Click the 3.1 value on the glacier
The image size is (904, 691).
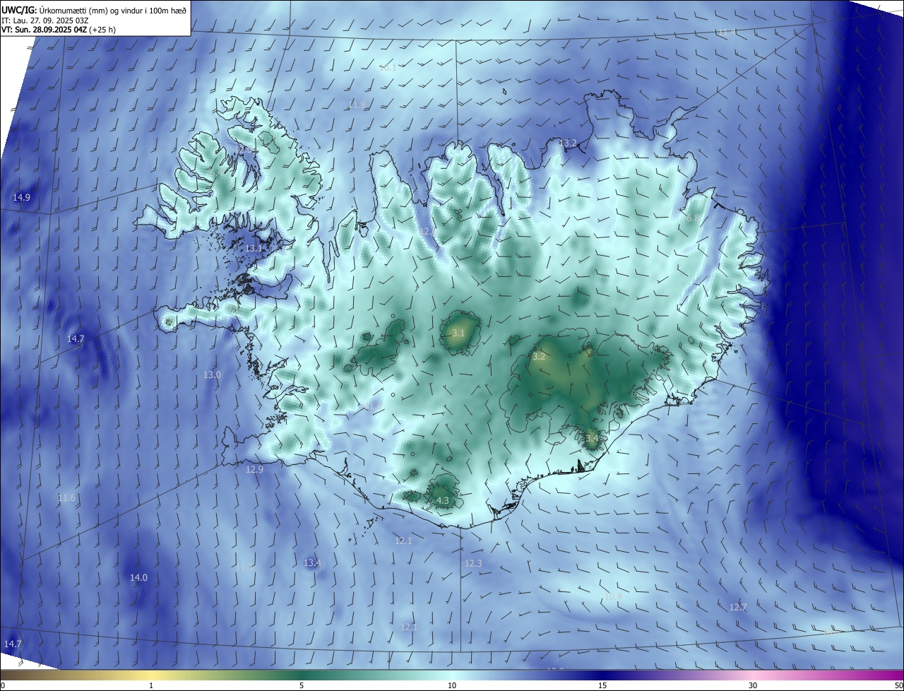tap(458, 333)
